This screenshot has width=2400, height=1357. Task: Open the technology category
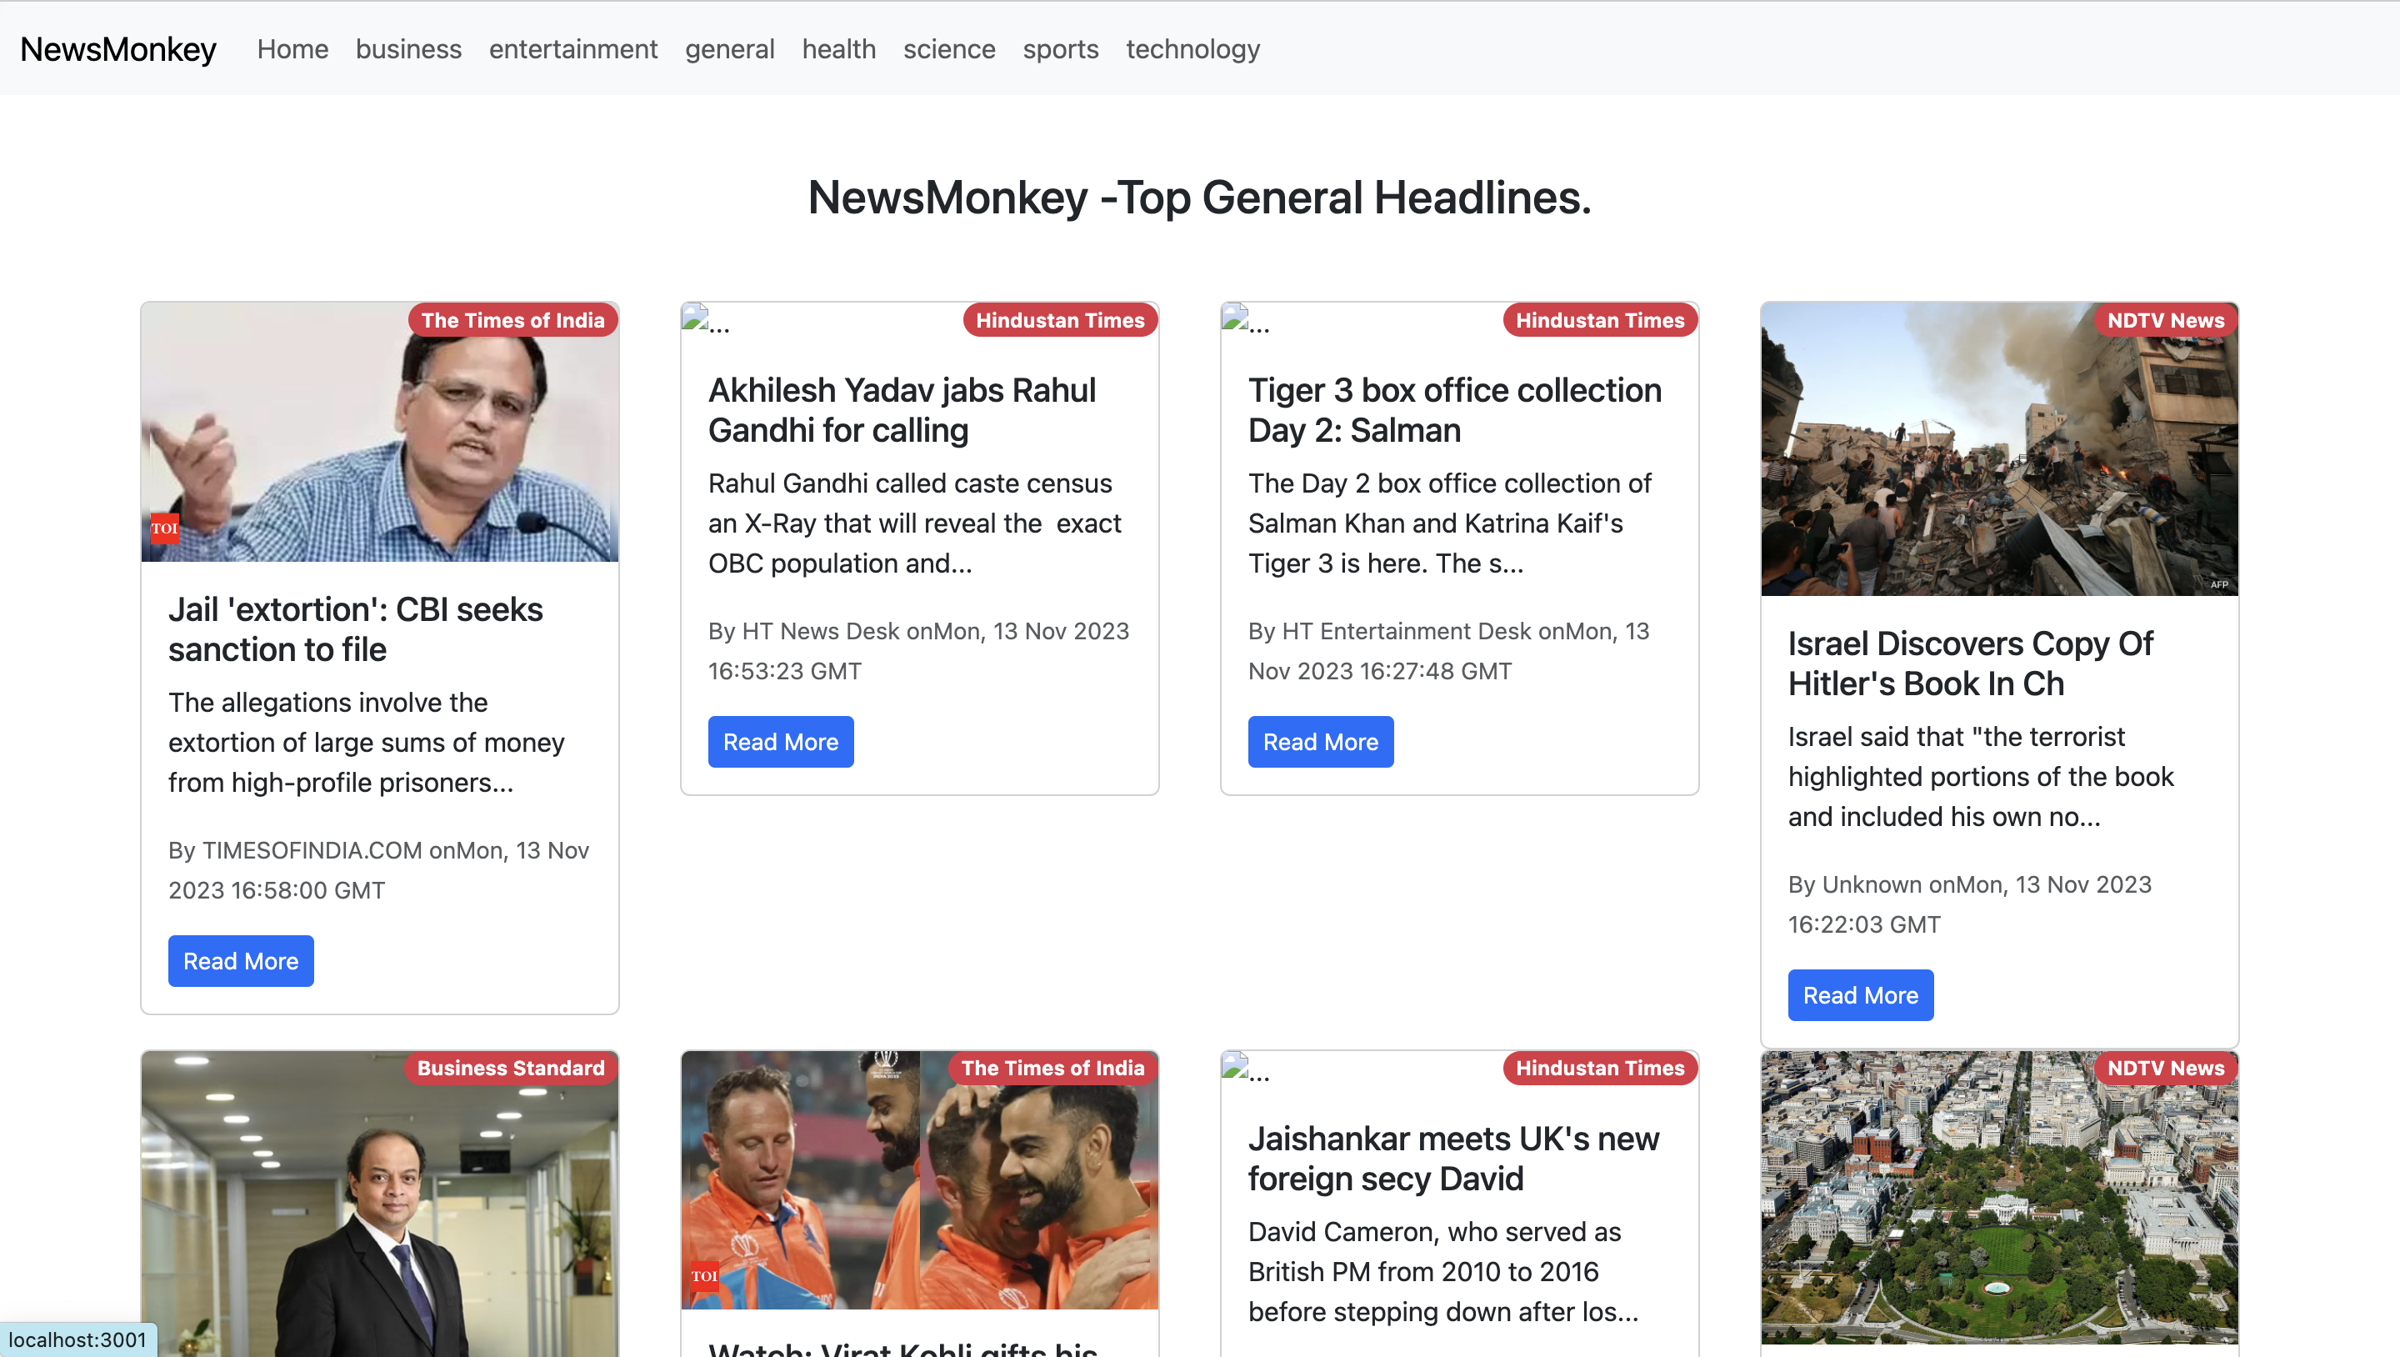1192,48
